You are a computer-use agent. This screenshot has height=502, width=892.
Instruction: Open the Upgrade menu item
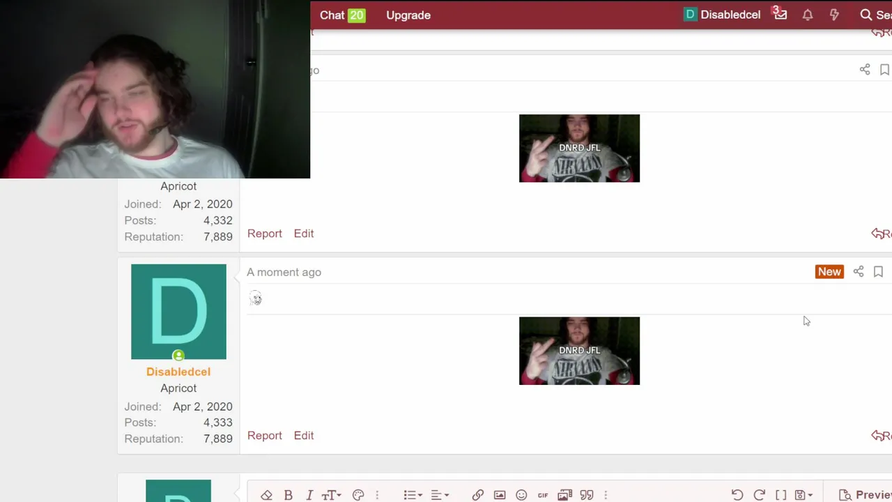point(408,15)
